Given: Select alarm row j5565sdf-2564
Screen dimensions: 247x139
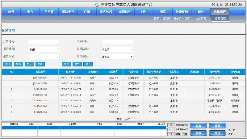Looking at the screenshot, I should (x=124, y=78).
